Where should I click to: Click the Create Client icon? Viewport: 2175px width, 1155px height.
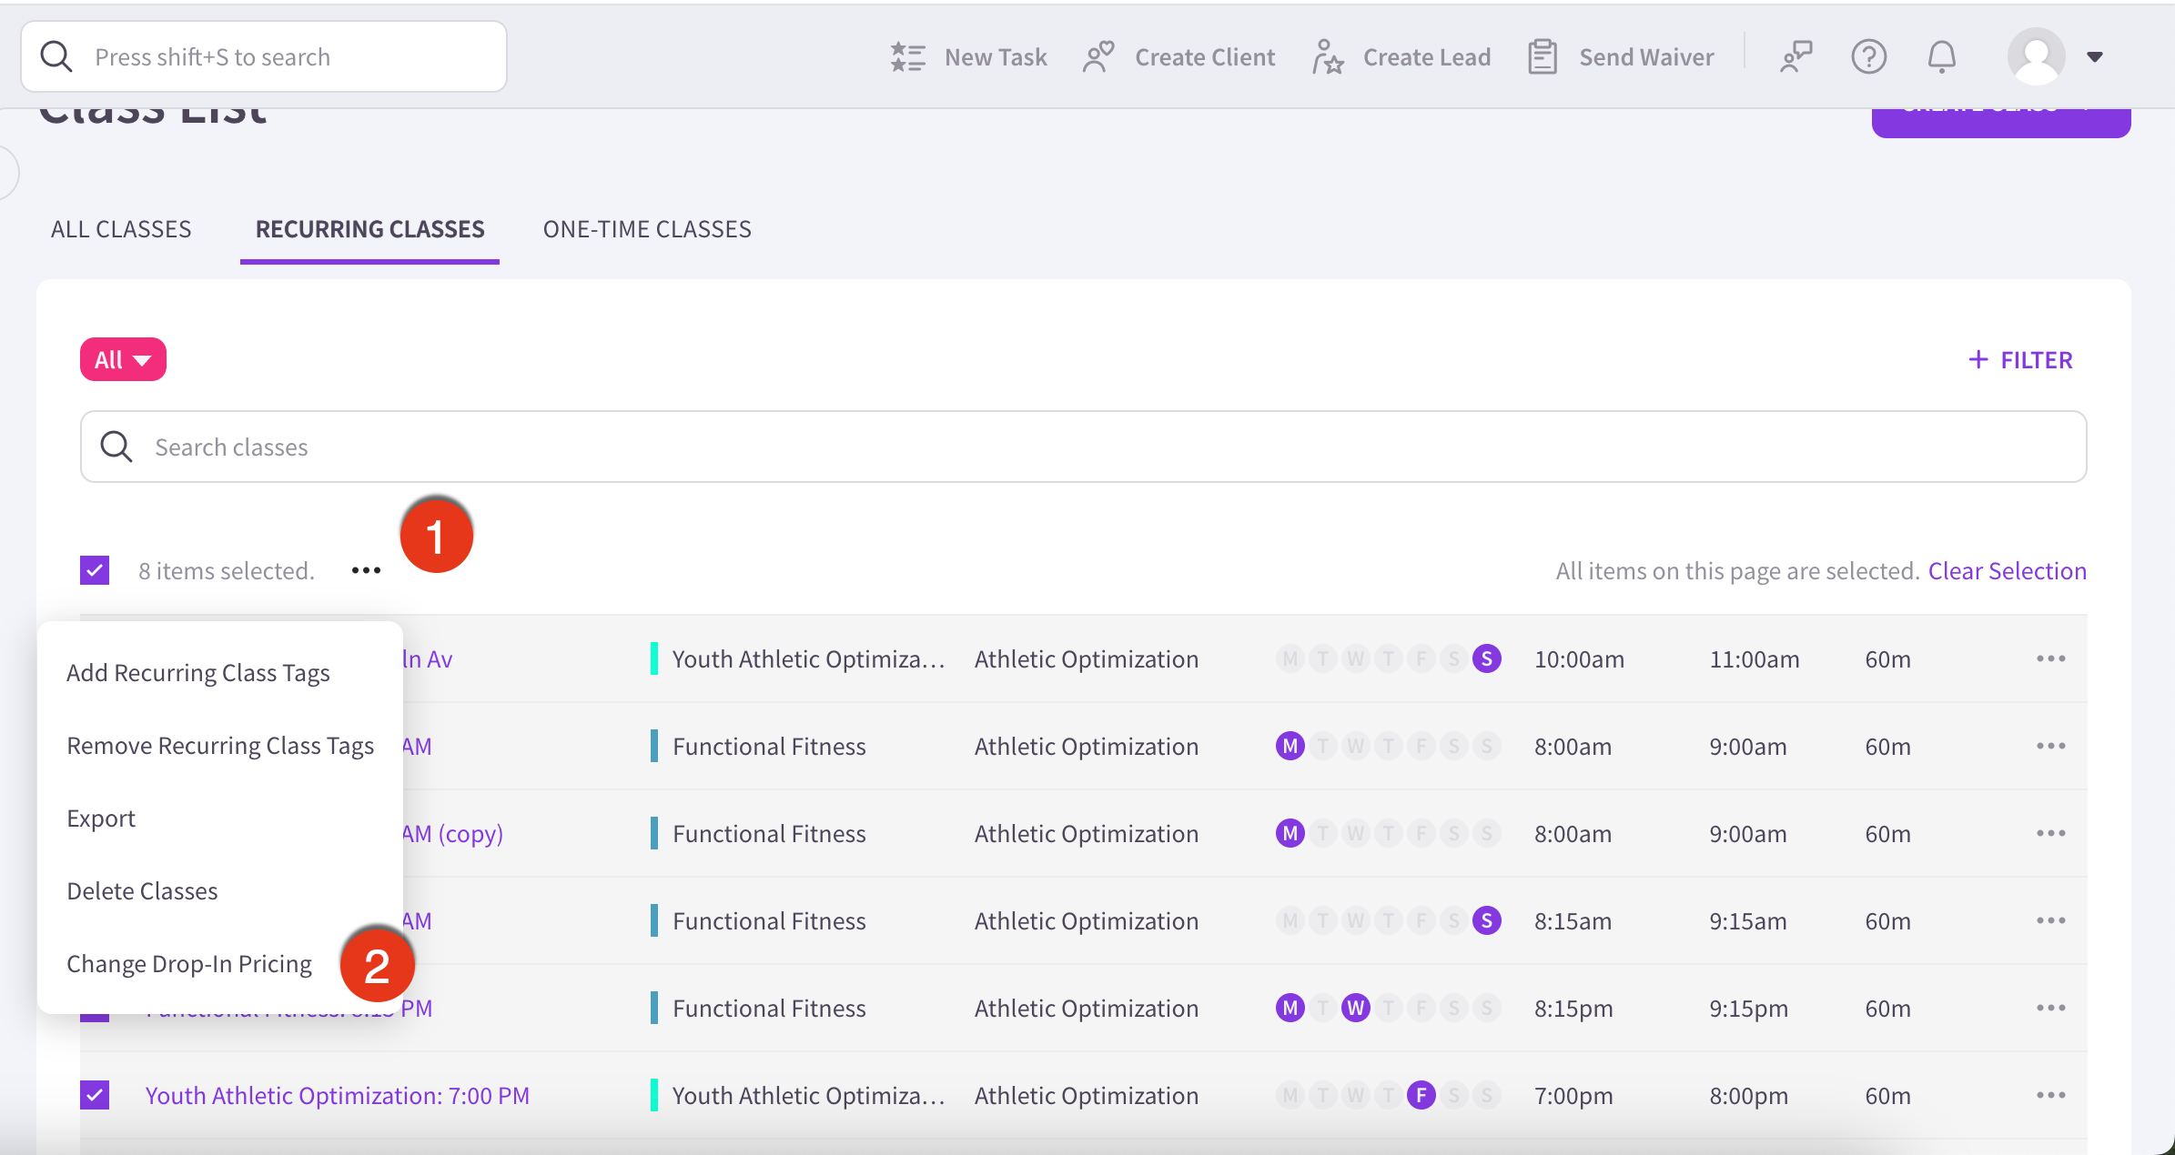1098,57
